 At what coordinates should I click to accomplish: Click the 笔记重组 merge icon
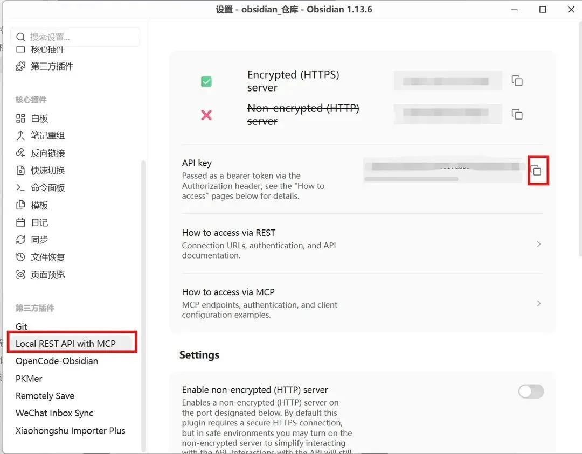(x=21, y=136)
